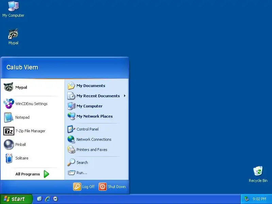The height and width of the screenshot is (204, 272).
Task: Open the My Network Places label
Action: [95, 116]
